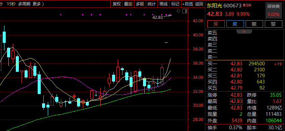Click the stock code 600673
285x131 pixels.
click(232, 6)
